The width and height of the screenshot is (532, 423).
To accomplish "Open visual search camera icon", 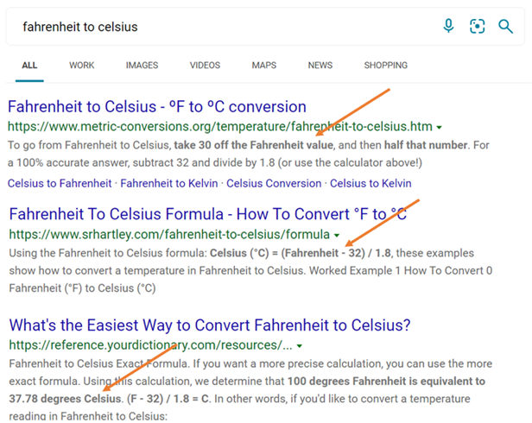I will click(478, 26).
